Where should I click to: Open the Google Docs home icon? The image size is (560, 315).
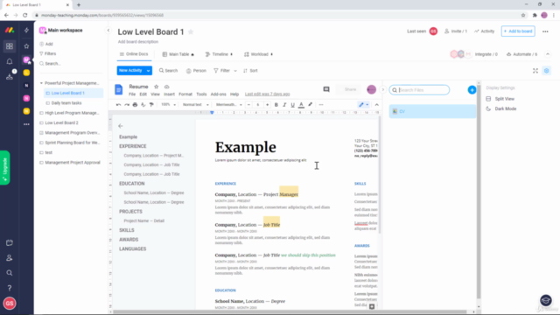click(119, 89)
